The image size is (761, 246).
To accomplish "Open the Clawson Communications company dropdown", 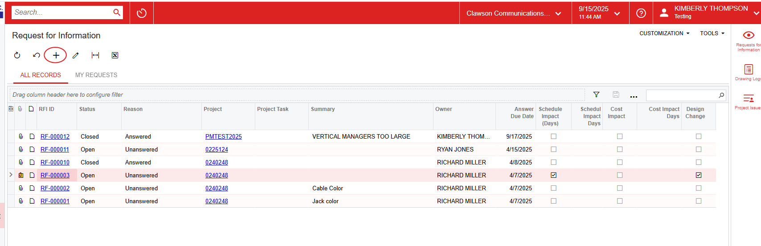I will tap(513, 13).
